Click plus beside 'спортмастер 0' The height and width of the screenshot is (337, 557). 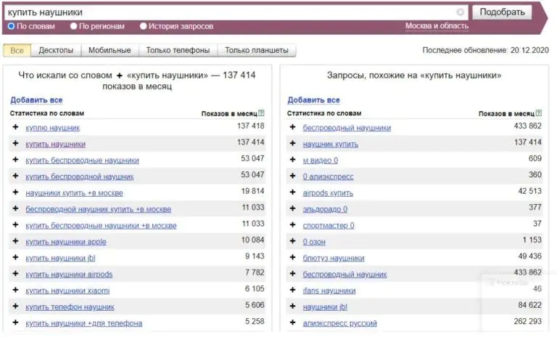coord(292,225)
